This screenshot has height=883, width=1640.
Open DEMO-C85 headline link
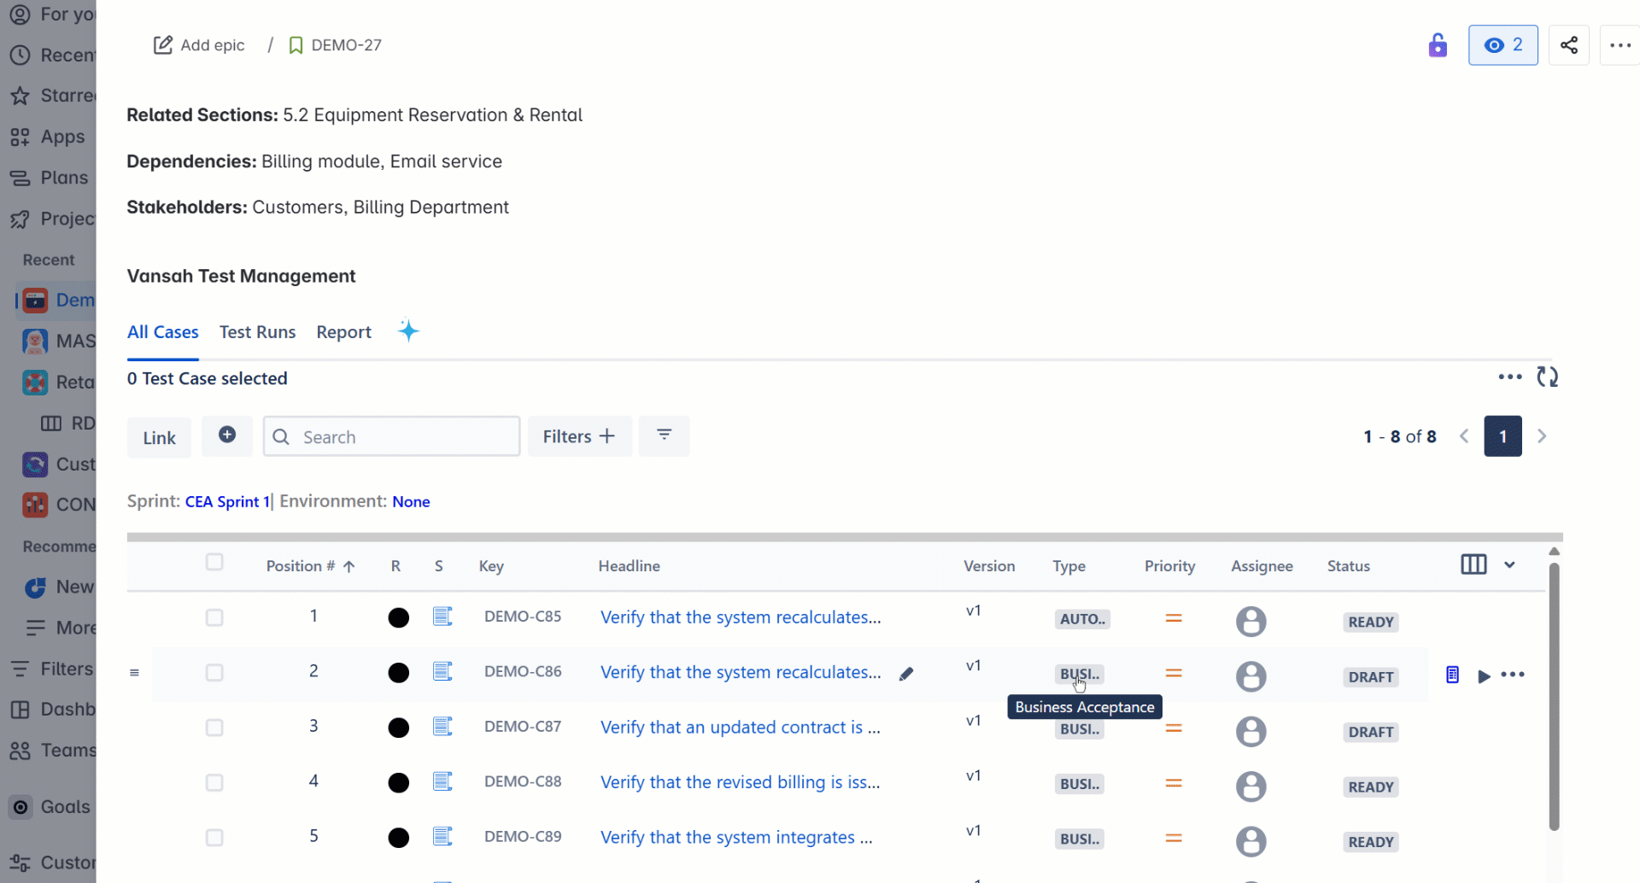coord(741,617)
